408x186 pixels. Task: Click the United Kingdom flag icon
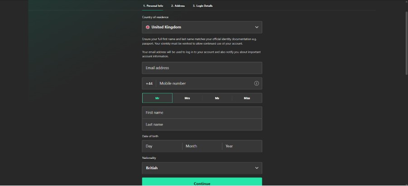tap(148, 27)
